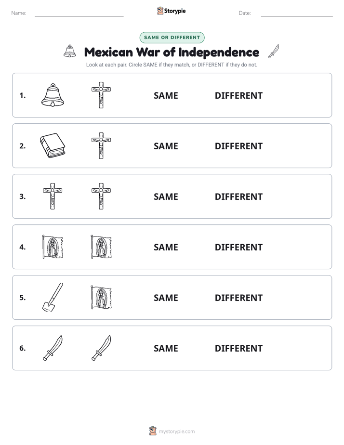
Task: Click the SAME OR DIFFERENT badge
Action: [x=172, y=38]
